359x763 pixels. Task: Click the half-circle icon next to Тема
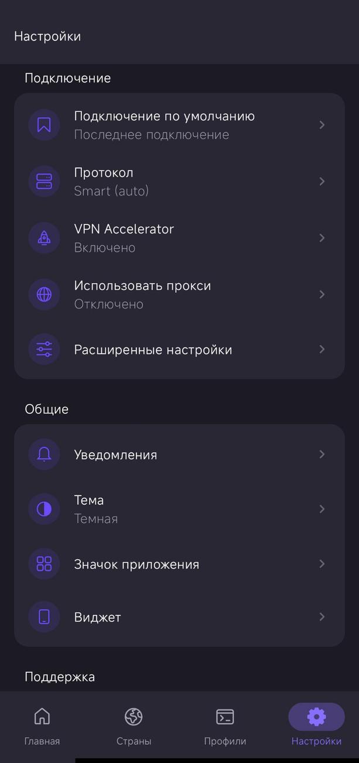(43, 509)
